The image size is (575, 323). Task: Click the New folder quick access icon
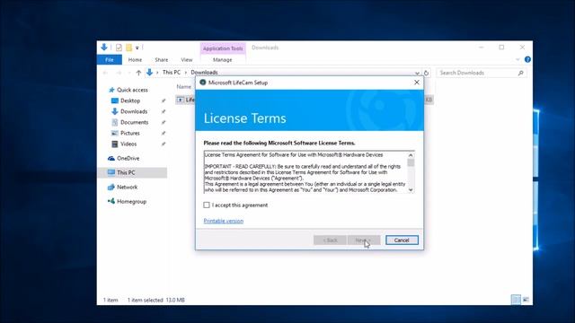pos(128,48)
